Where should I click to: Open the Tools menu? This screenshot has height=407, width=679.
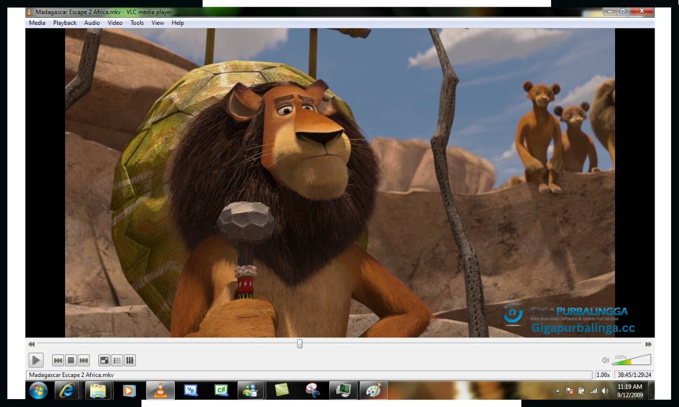(x=137, y=23)
